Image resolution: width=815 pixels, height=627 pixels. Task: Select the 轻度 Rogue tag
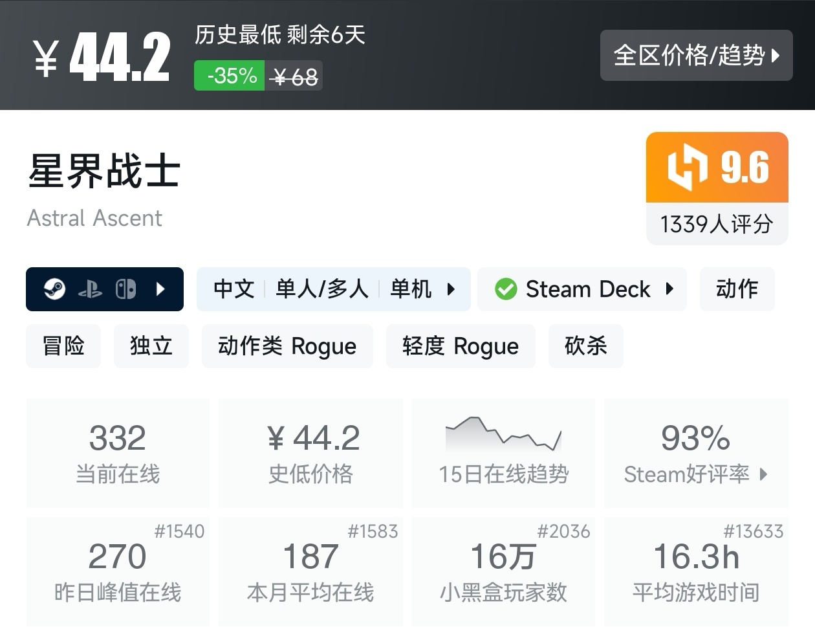point(461,346)
